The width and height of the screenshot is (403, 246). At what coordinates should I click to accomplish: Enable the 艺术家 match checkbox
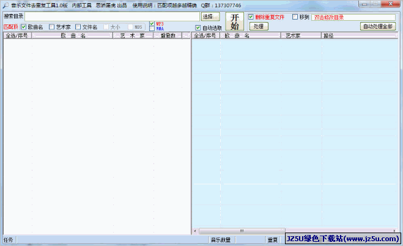tap(51, 27)
